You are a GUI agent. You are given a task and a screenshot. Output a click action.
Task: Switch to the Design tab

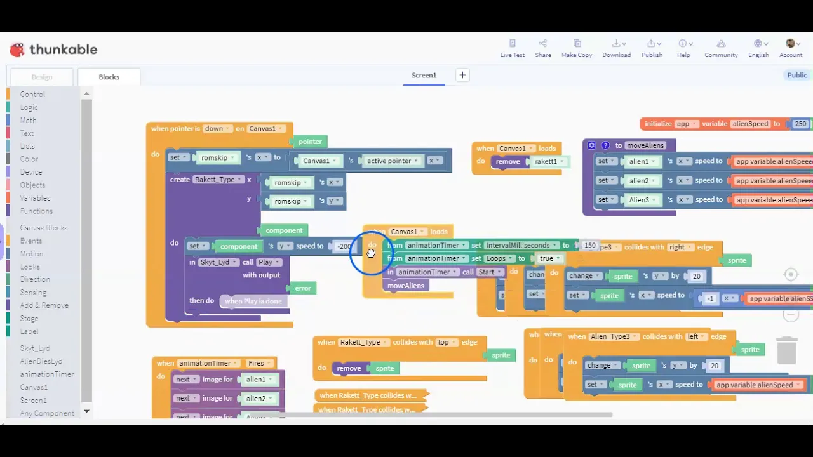tap(42, 77)
